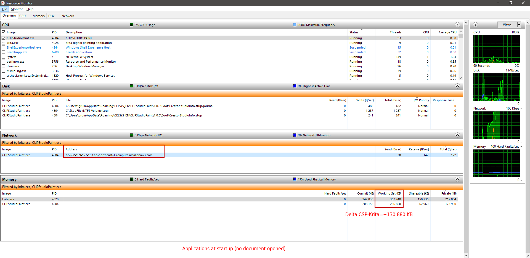Sort by Working Set (KB) column
This screenshot has height=258, width=530.
[389, 193]
